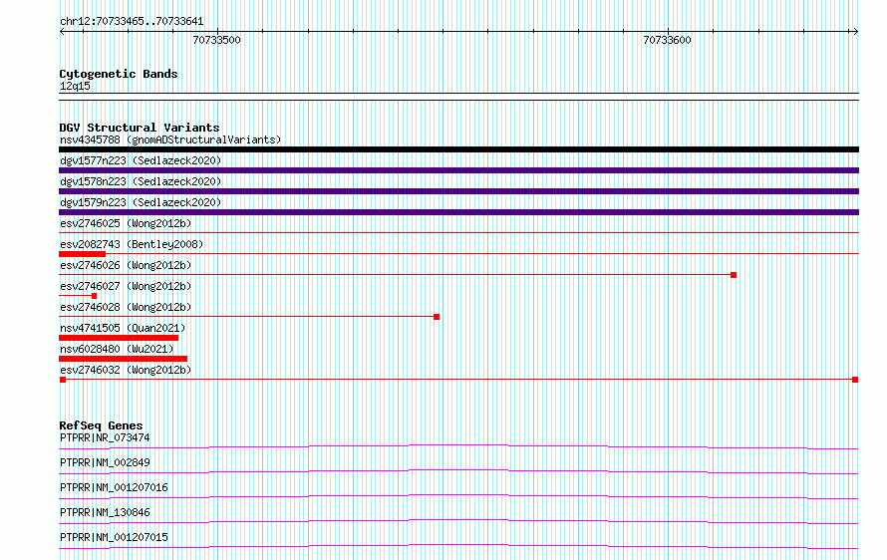Click the left arrow of the ruler

62,32
